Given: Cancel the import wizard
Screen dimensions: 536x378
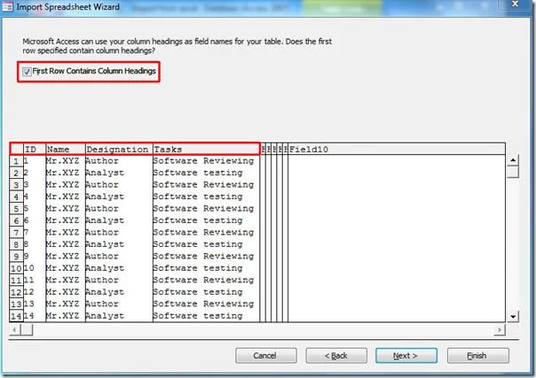Looking at the screenshot, I should (x=266, y=356).
